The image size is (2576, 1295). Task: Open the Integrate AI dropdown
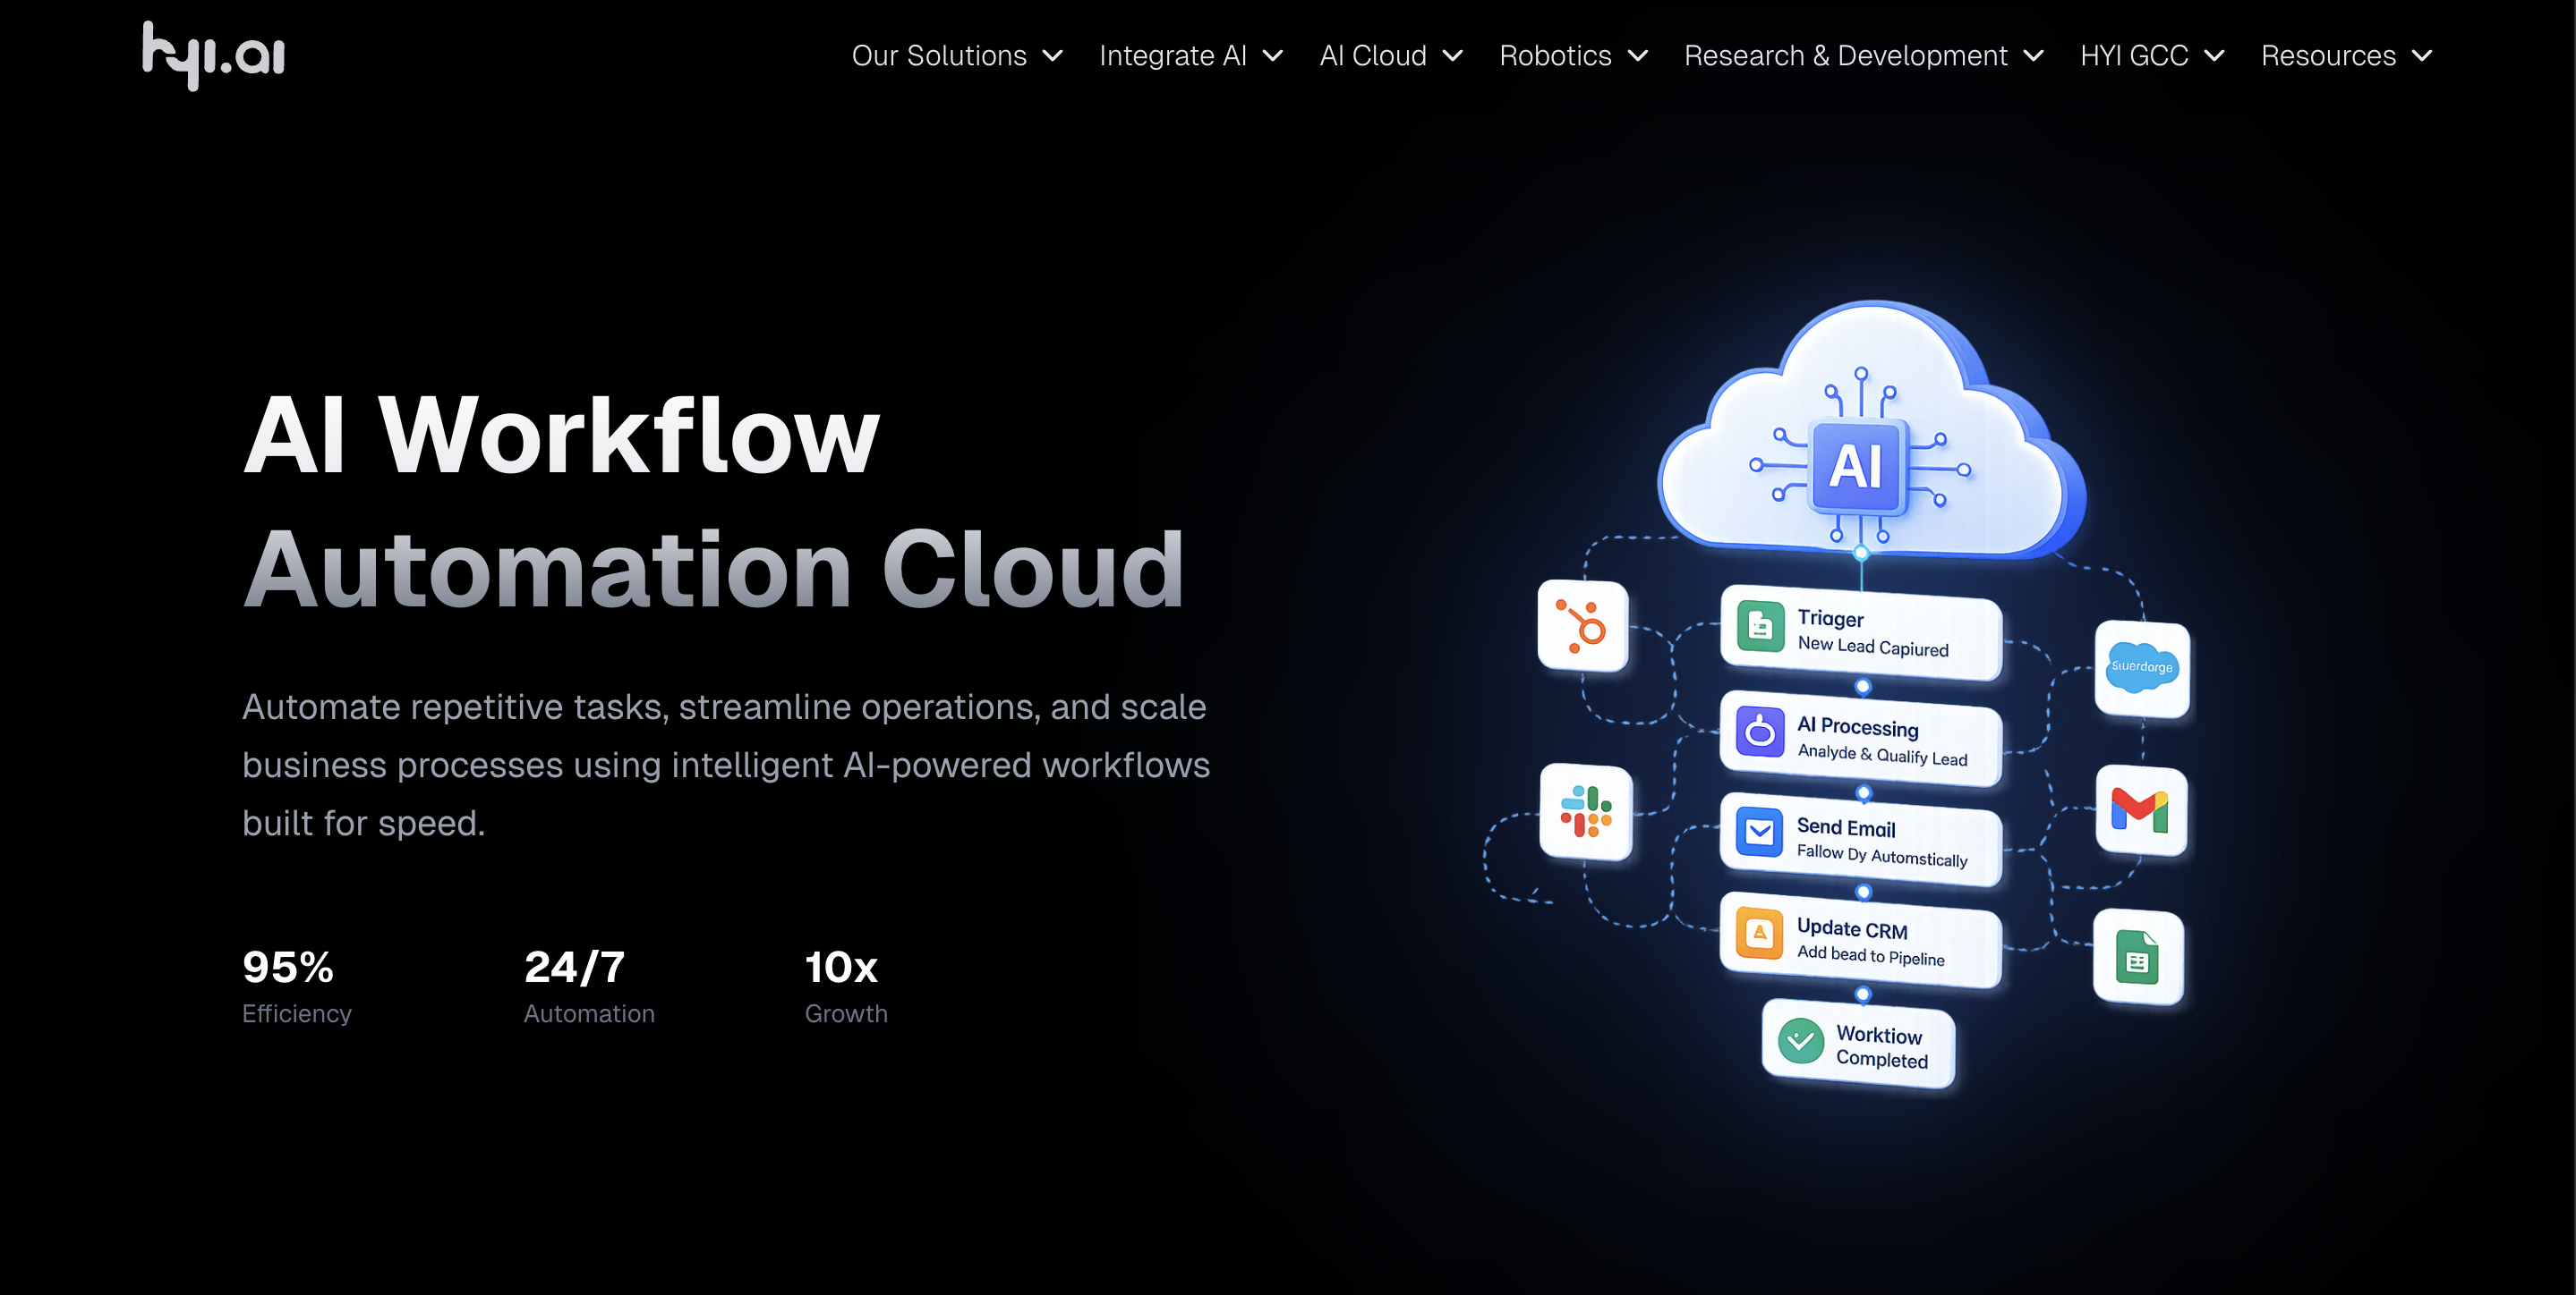(1190, 56)
